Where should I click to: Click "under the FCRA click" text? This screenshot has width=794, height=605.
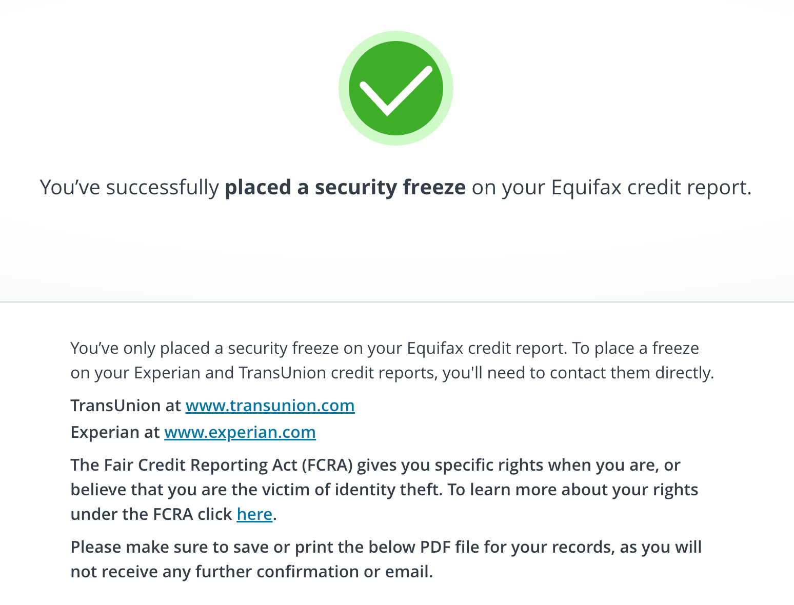tap(151, 514)
